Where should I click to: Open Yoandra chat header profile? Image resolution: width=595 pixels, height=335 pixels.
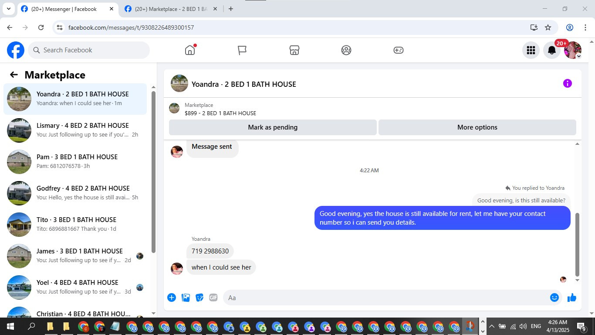click(233, 84)
